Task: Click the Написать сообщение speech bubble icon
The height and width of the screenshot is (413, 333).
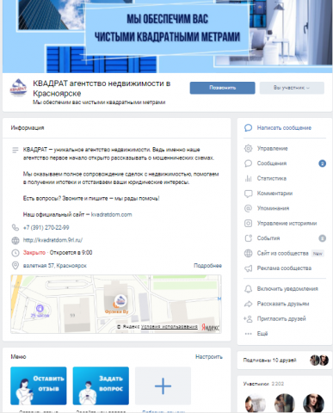Action: [x=248, y=128]
